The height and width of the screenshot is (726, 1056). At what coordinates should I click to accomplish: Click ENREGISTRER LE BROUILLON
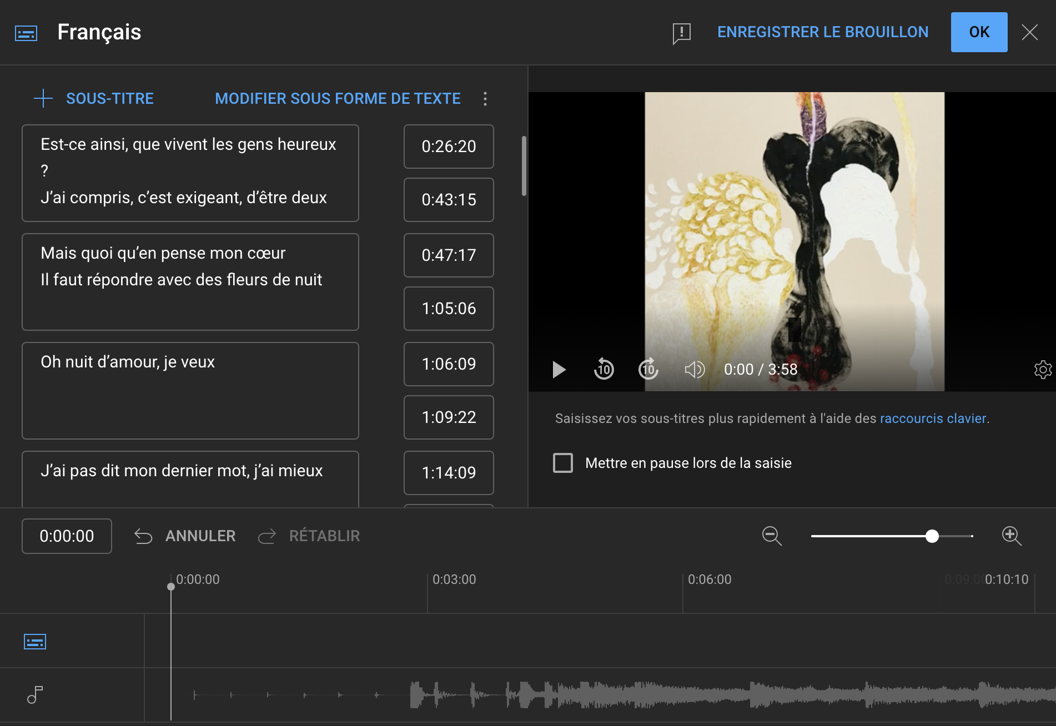coord(823,32)
